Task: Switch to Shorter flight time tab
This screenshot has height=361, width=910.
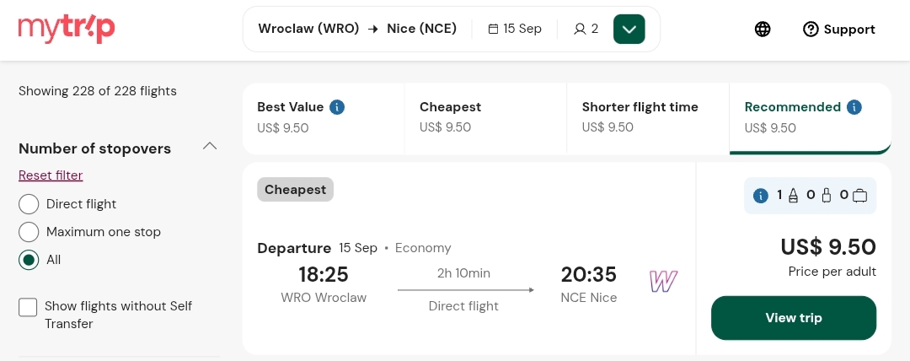Action: [648, 119]
